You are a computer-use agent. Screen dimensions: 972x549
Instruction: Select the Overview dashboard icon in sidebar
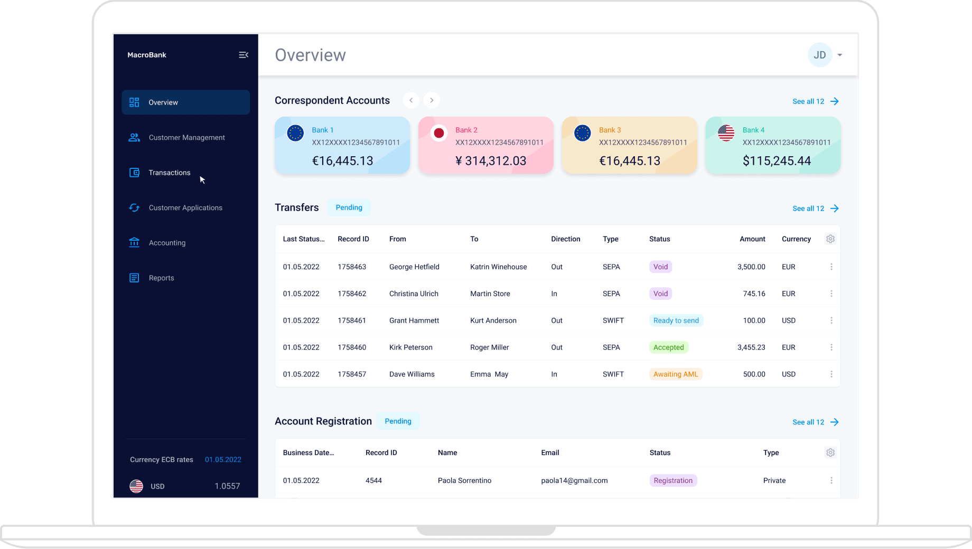coord(134,102)
